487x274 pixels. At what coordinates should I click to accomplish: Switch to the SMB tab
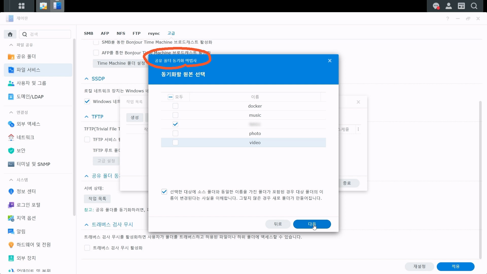tap(89, 33)
